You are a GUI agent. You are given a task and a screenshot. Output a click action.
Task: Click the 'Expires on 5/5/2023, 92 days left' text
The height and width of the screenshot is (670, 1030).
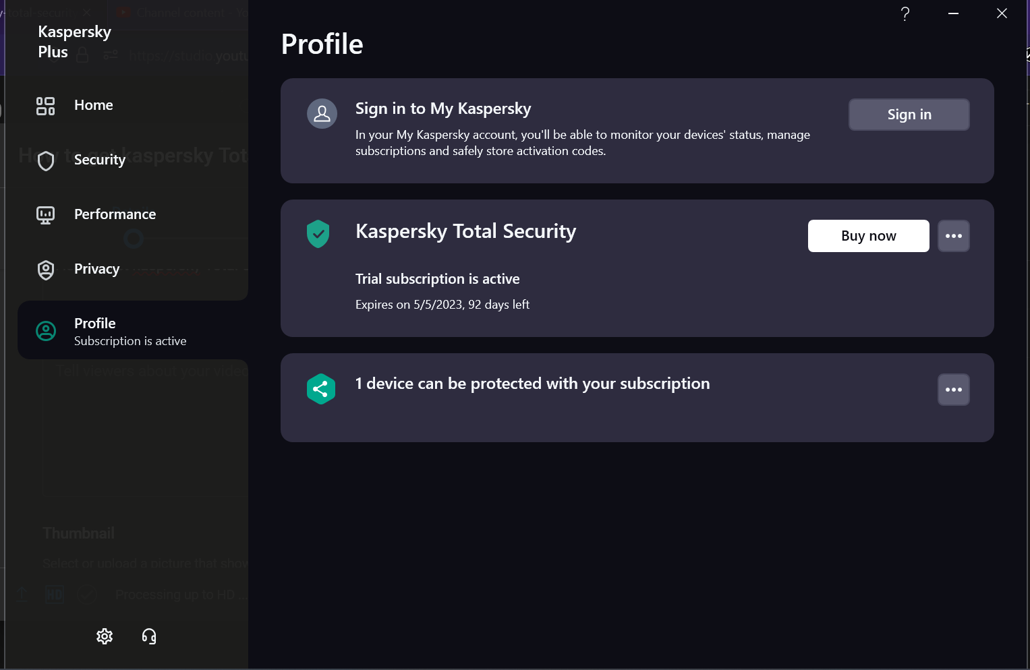442,305
